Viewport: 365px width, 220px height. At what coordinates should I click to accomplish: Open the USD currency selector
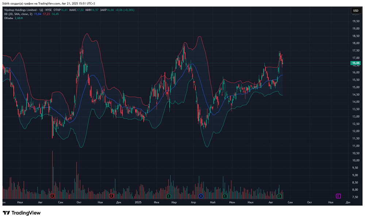pos(356,11)
